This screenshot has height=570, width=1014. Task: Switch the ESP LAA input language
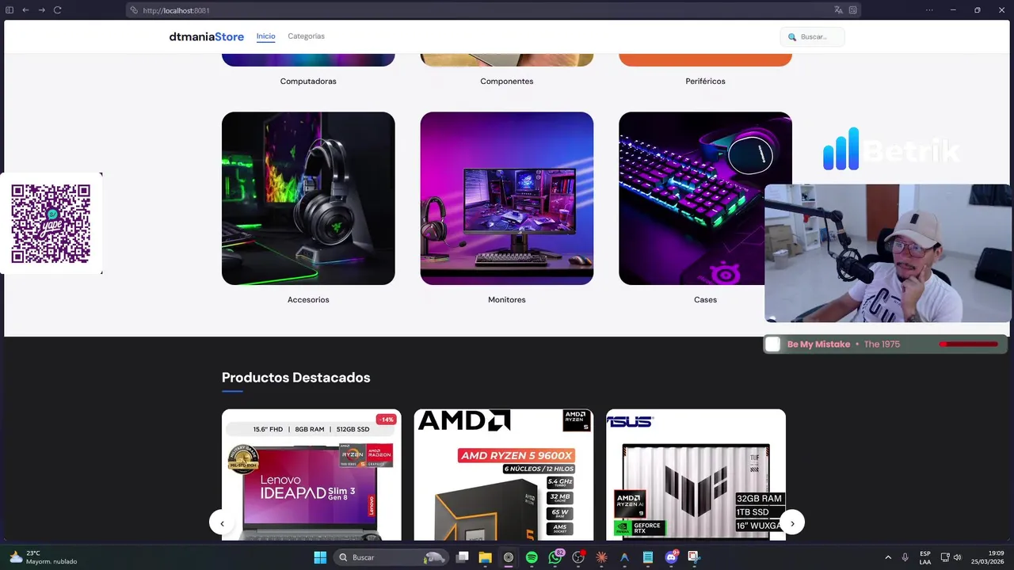coord(925,557)
